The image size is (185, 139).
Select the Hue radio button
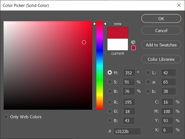click(x=110, y=73)
